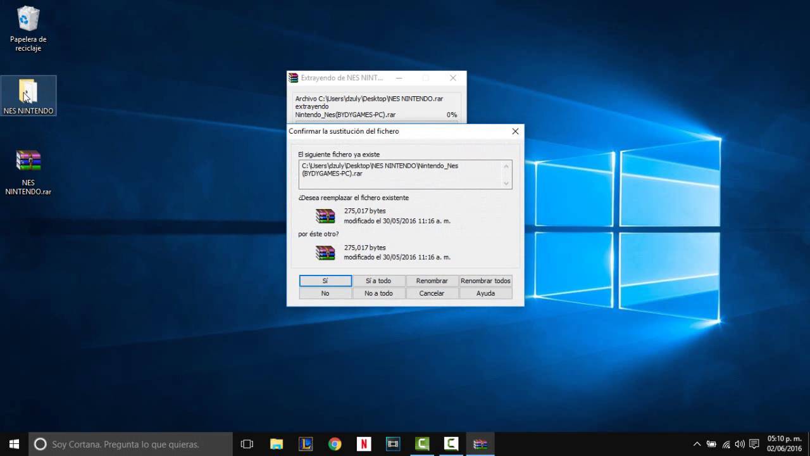Open League of Legends taskbar icon
Screen dimensions: 810x456
tap(306, 444)
